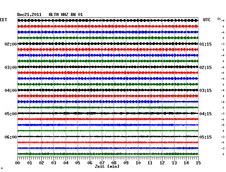The width and height of the screenshot is (226, 172).
Task: Click the 06:00 CET time label
Action: tap(11, 137)
